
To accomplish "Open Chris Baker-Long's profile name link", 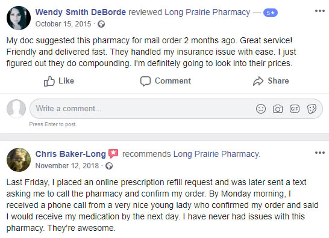I will point(70,154).
